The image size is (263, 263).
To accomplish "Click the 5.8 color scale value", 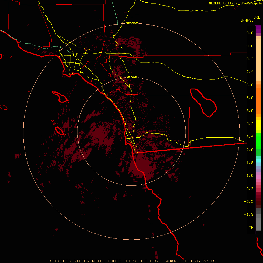I will click(x=250, y=98).
